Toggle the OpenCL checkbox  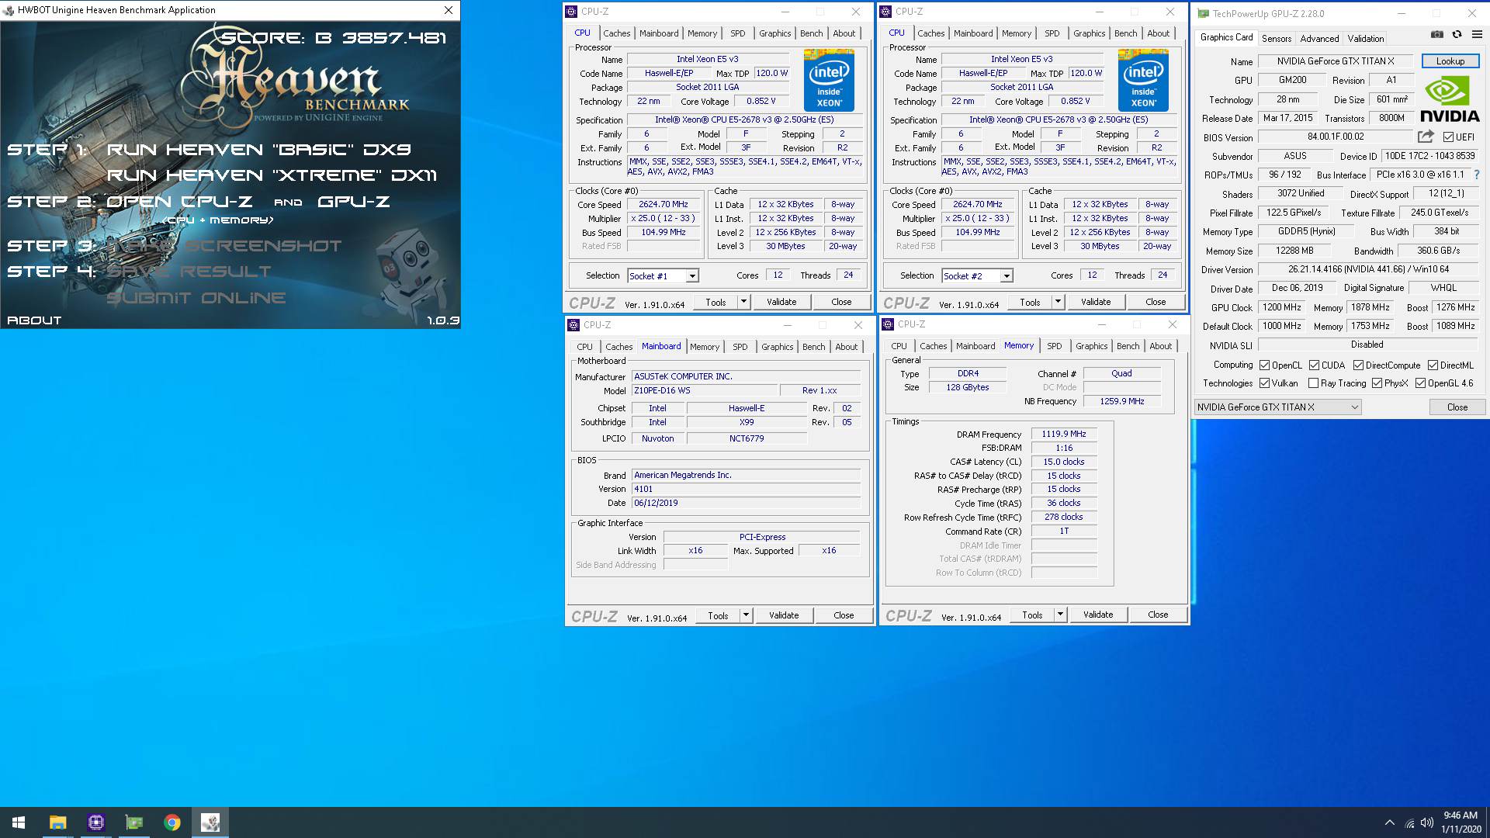(1265, 365)
